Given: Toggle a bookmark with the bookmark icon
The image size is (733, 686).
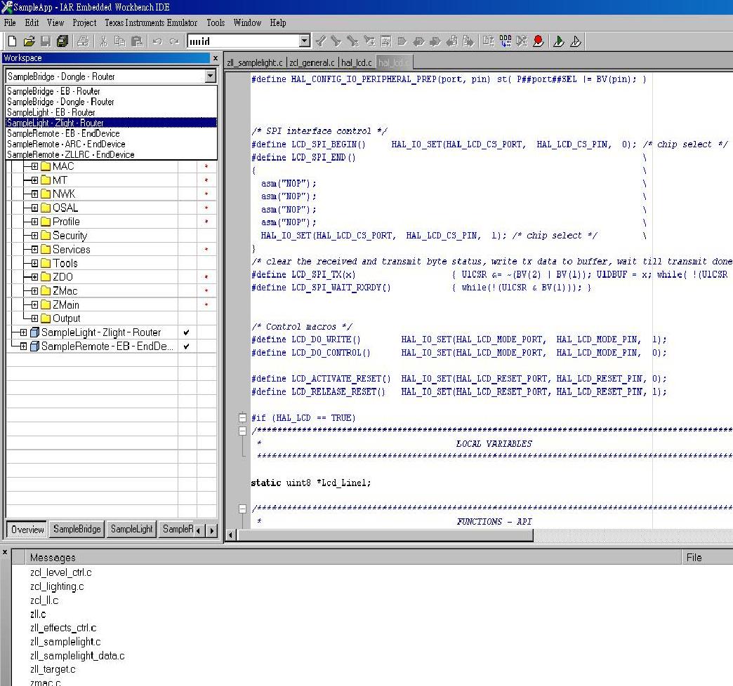Looking at the screenshot, I should (402, 41).
